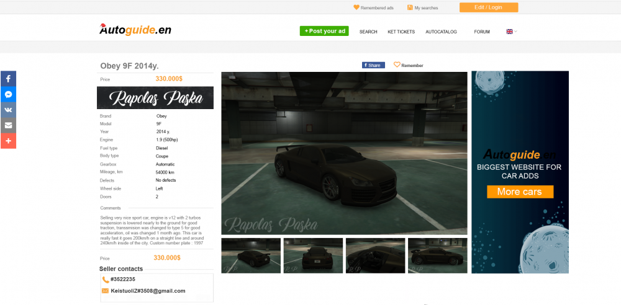Open the Remembered ads link
The image size is (621, 305).
click(377, 8)
